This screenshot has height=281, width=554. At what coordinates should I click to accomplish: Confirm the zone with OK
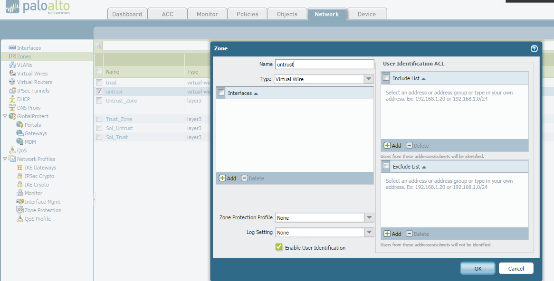(477, 268)
